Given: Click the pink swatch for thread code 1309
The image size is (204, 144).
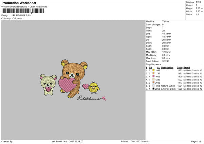Looking at the screenshot, I should pos(154,76).
